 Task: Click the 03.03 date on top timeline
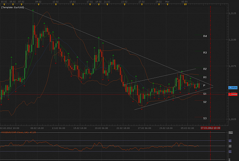tap(184, 2)
